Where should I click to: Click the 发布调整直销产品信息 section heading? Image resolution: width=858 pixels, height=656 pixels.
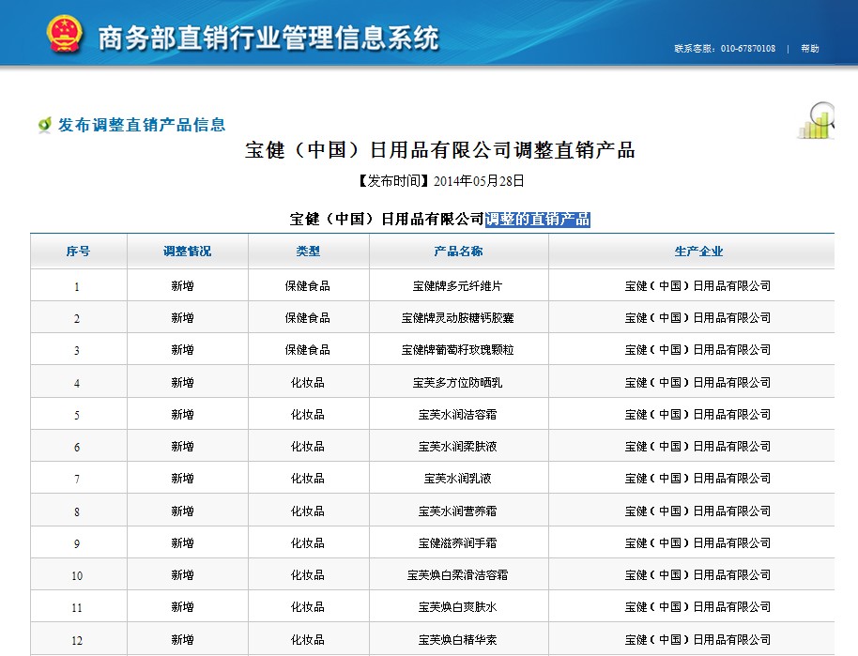(142, 125)
